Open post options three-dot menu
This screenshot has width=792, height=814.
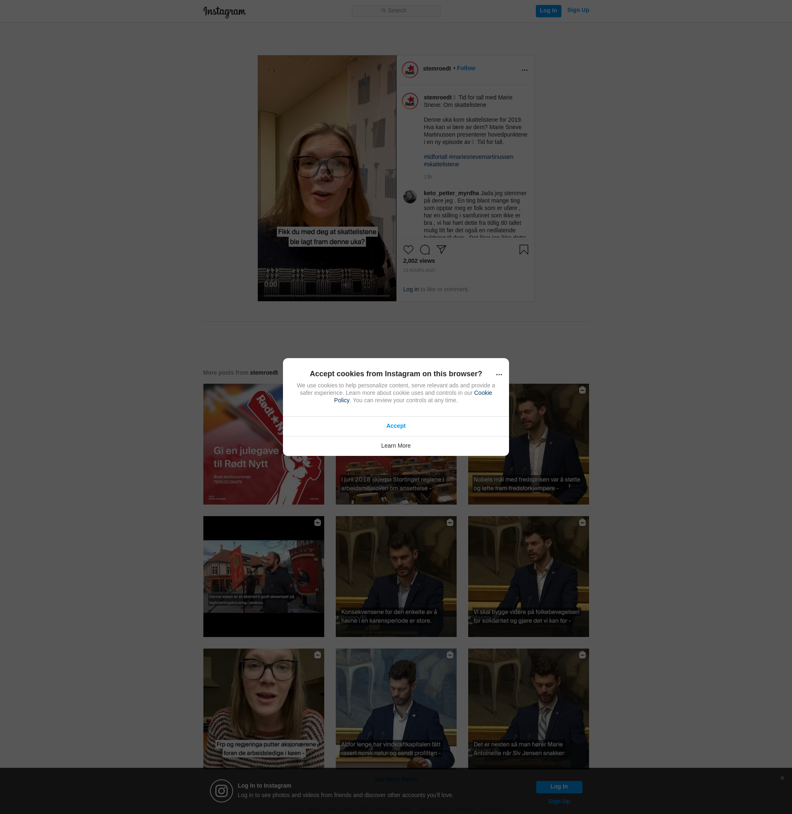525,70
